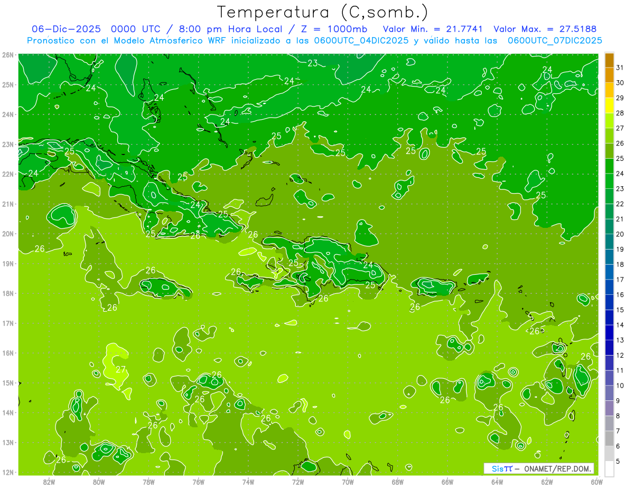Pick the teal swatch between 19 and 20
Viewport: 634px width, 489px height.
click(609, 242)
